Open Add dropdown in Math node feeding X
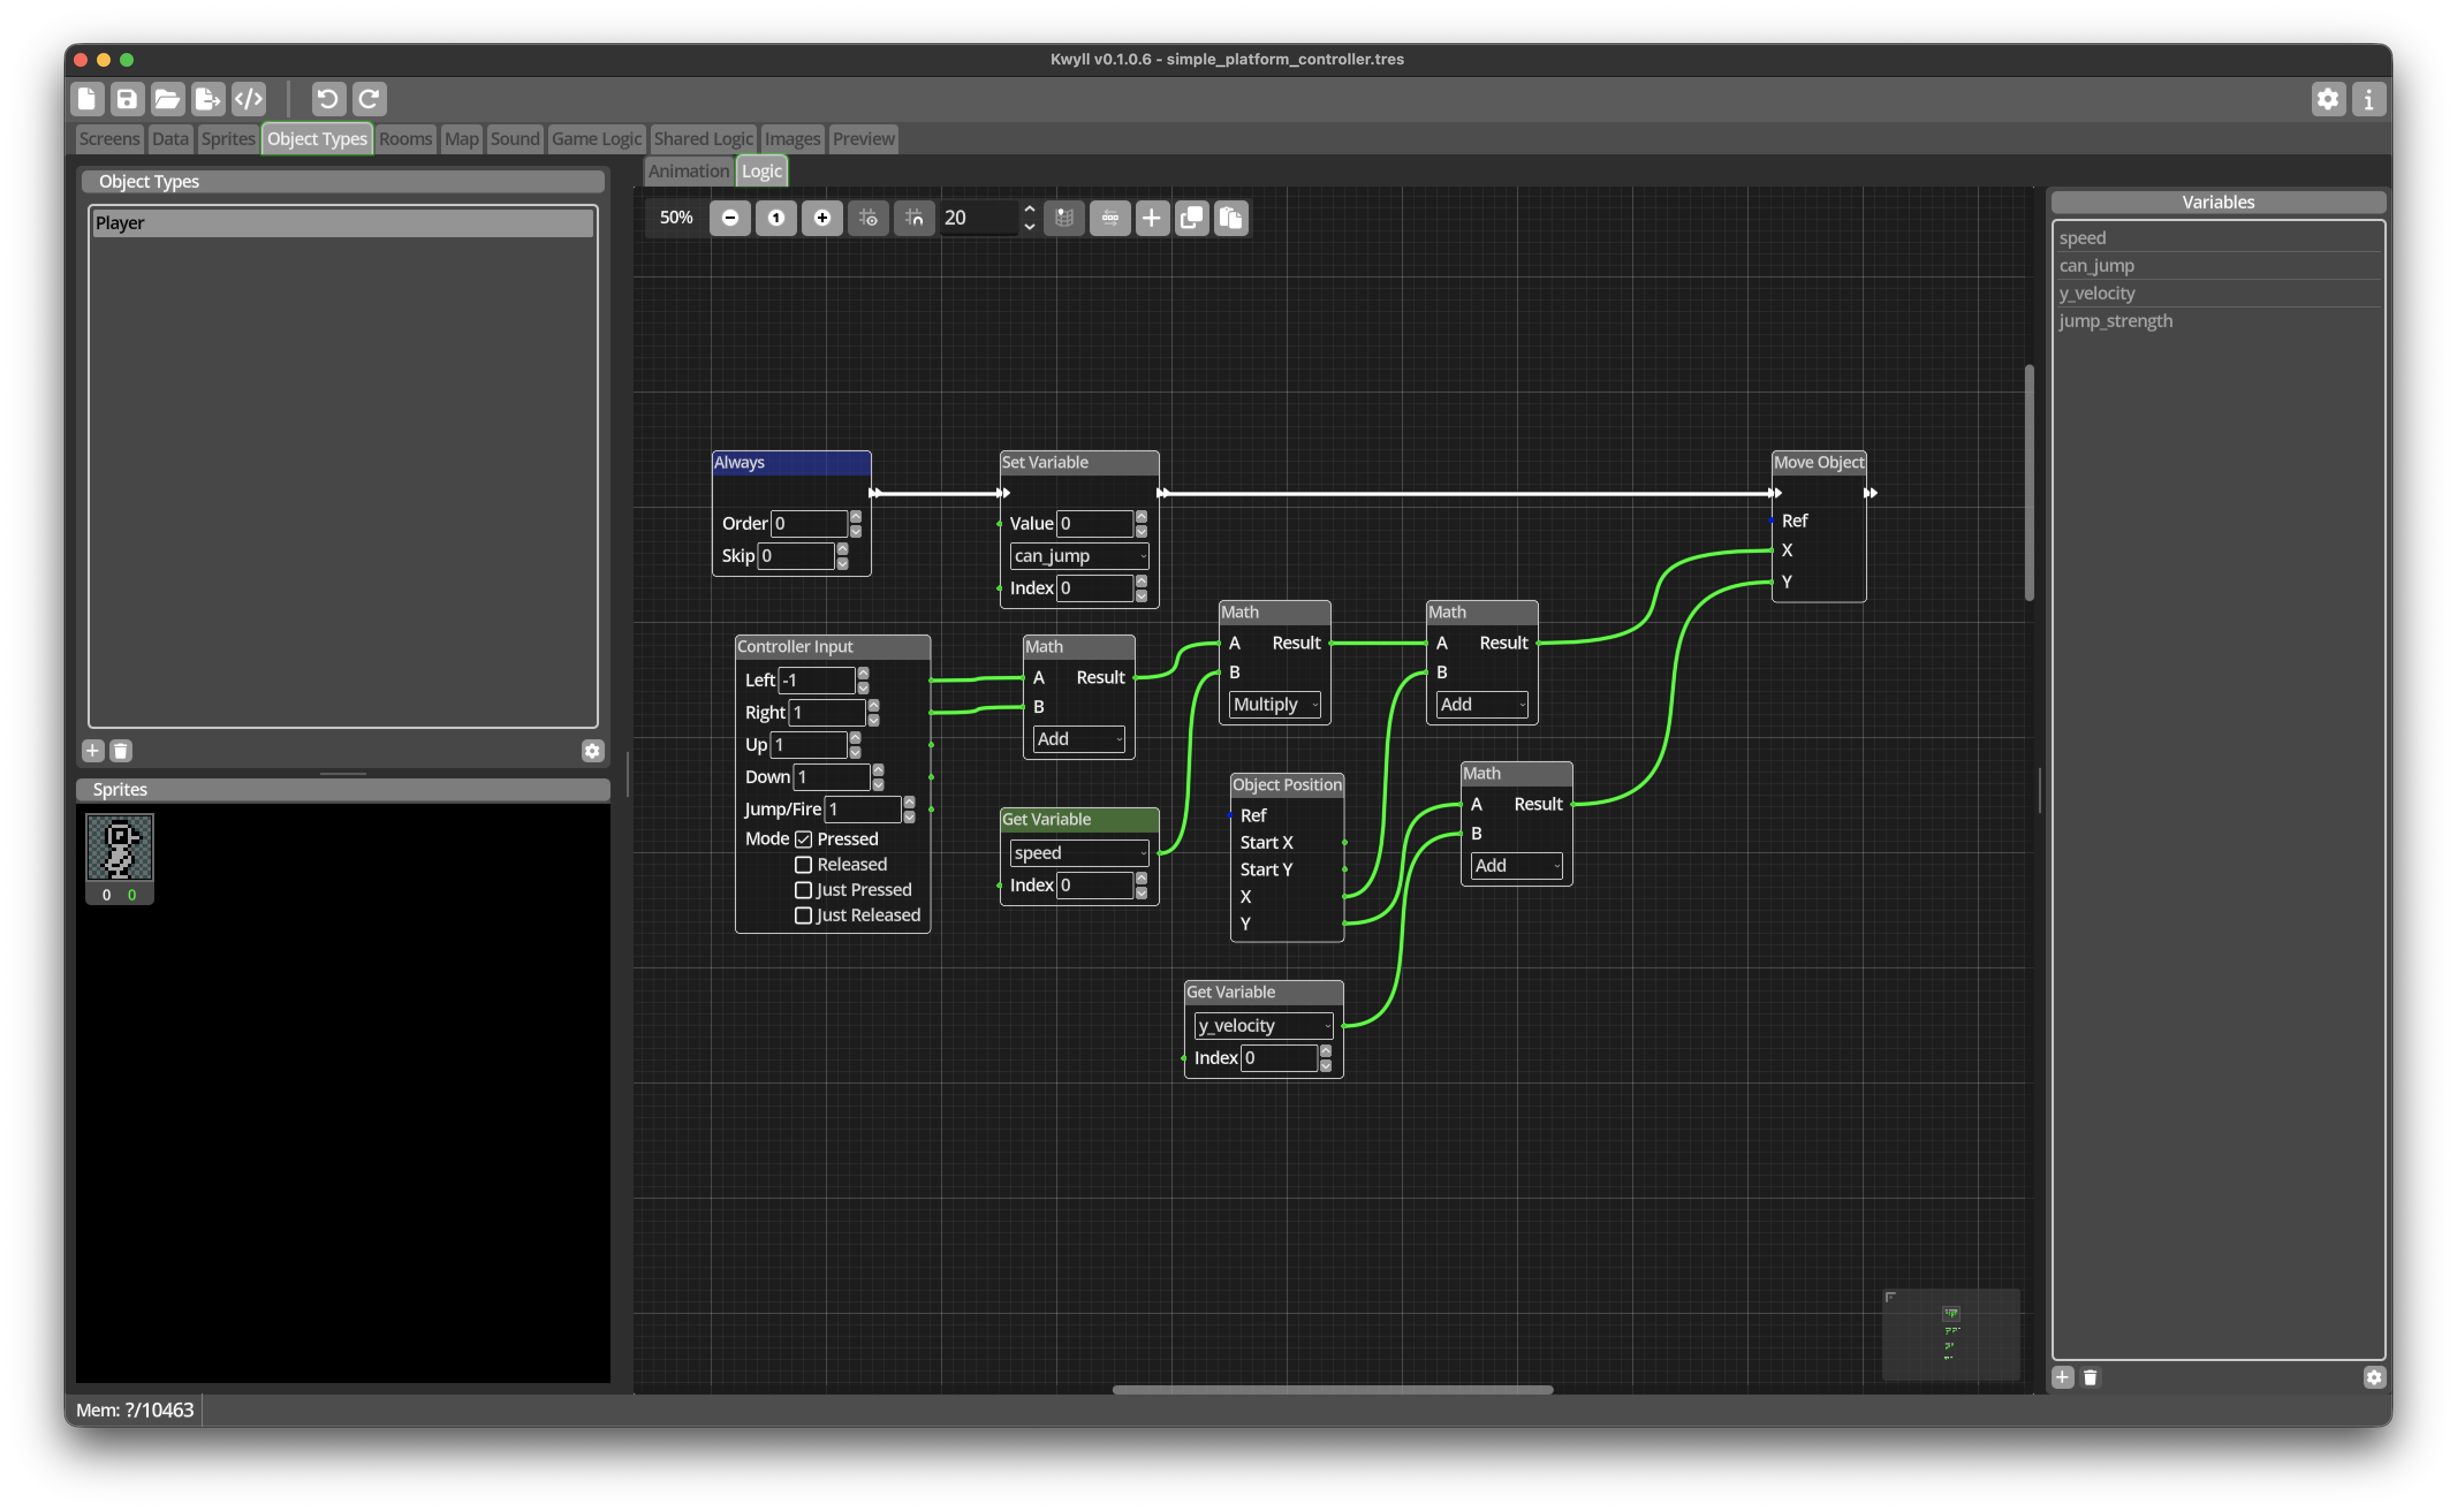This screenshot has width=2457, height=1512. coord(1482,704)
